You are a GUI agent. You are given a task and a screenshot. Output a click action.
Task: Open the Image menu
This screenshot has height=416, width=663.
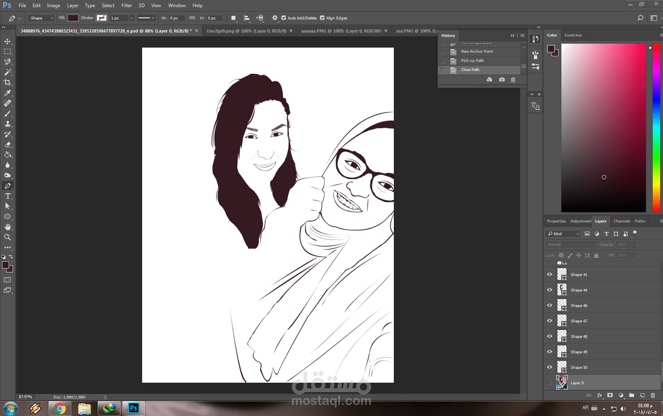click(x=54, y=6)
